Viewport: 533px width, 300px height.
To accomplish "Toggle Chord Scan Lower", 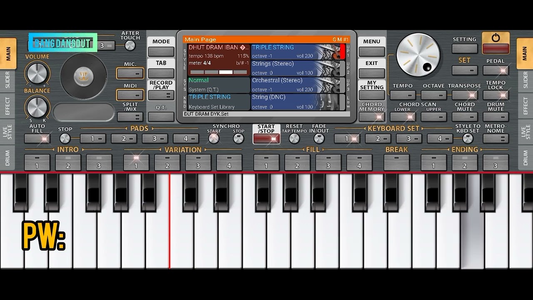I will point(403,117).
